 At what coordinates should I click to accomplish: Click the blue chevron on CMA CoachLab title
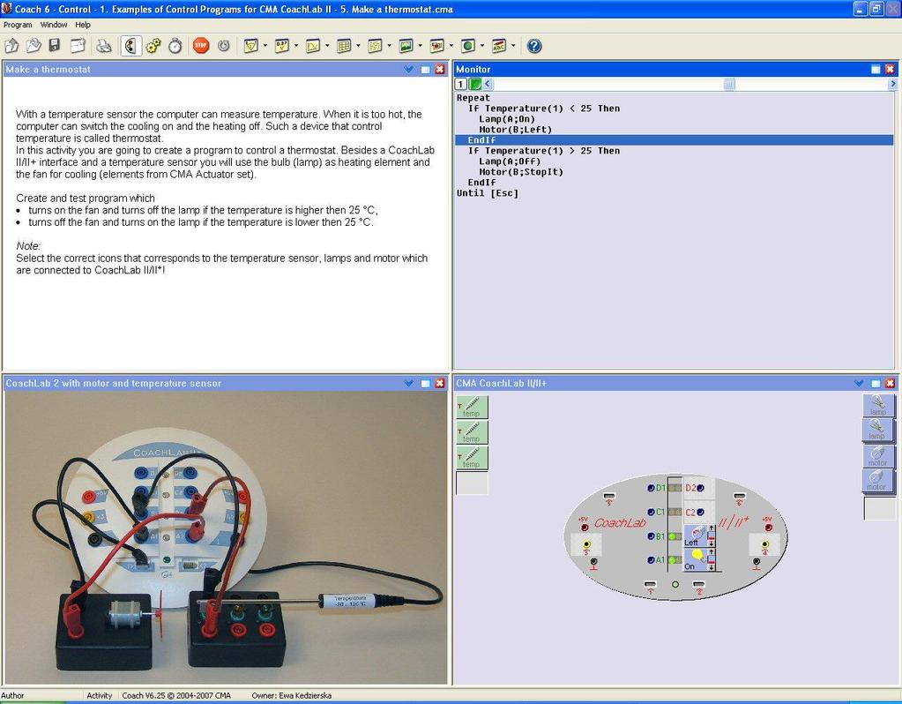click(x=860, y=384)
